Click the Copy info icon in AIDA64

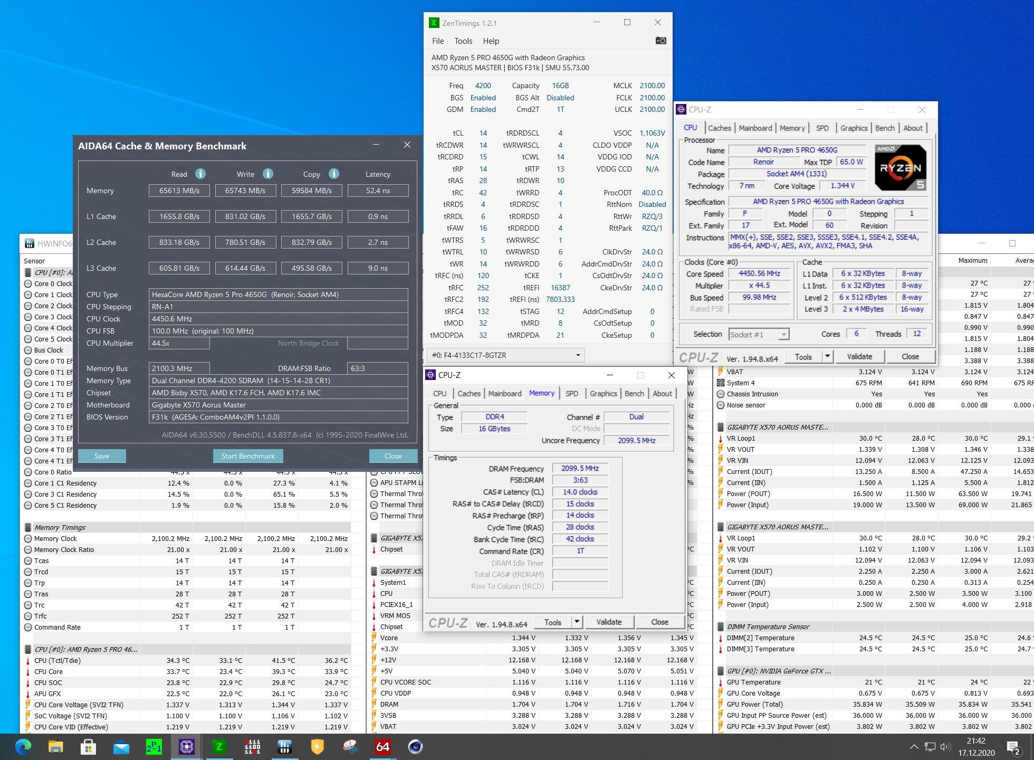334,174
